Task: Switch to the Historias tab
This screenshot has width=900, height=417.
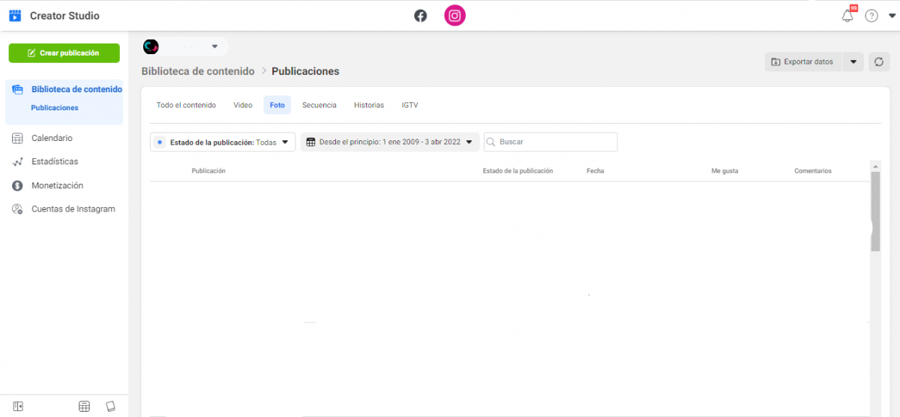Action: [369, 105]
